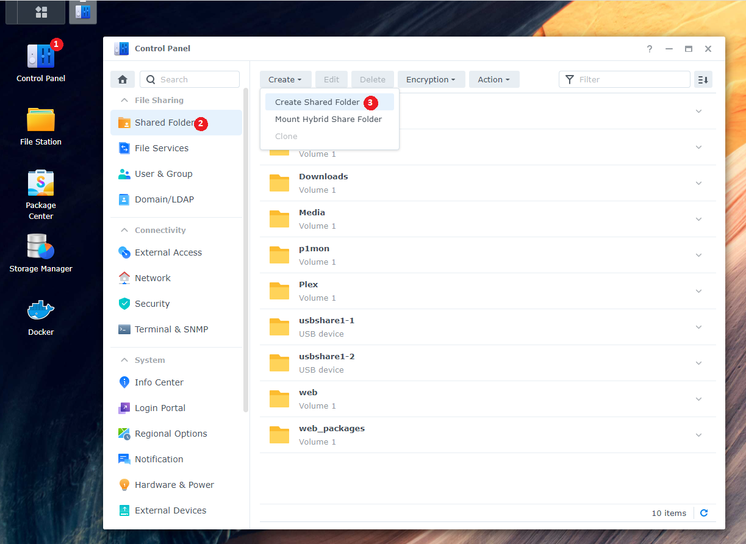Open the Action dropdown menu
The width and height of the screenshot is (746, 544).
coord(493,79)
